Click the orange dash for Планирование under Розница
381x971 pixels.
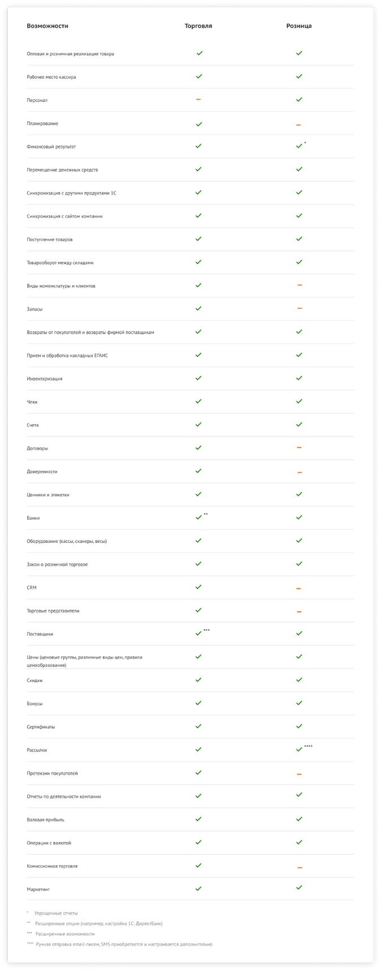coord(299,125)
